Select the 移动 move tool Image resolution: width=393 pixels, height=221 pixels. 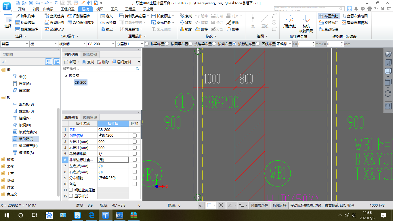click(x=186, y=22)
